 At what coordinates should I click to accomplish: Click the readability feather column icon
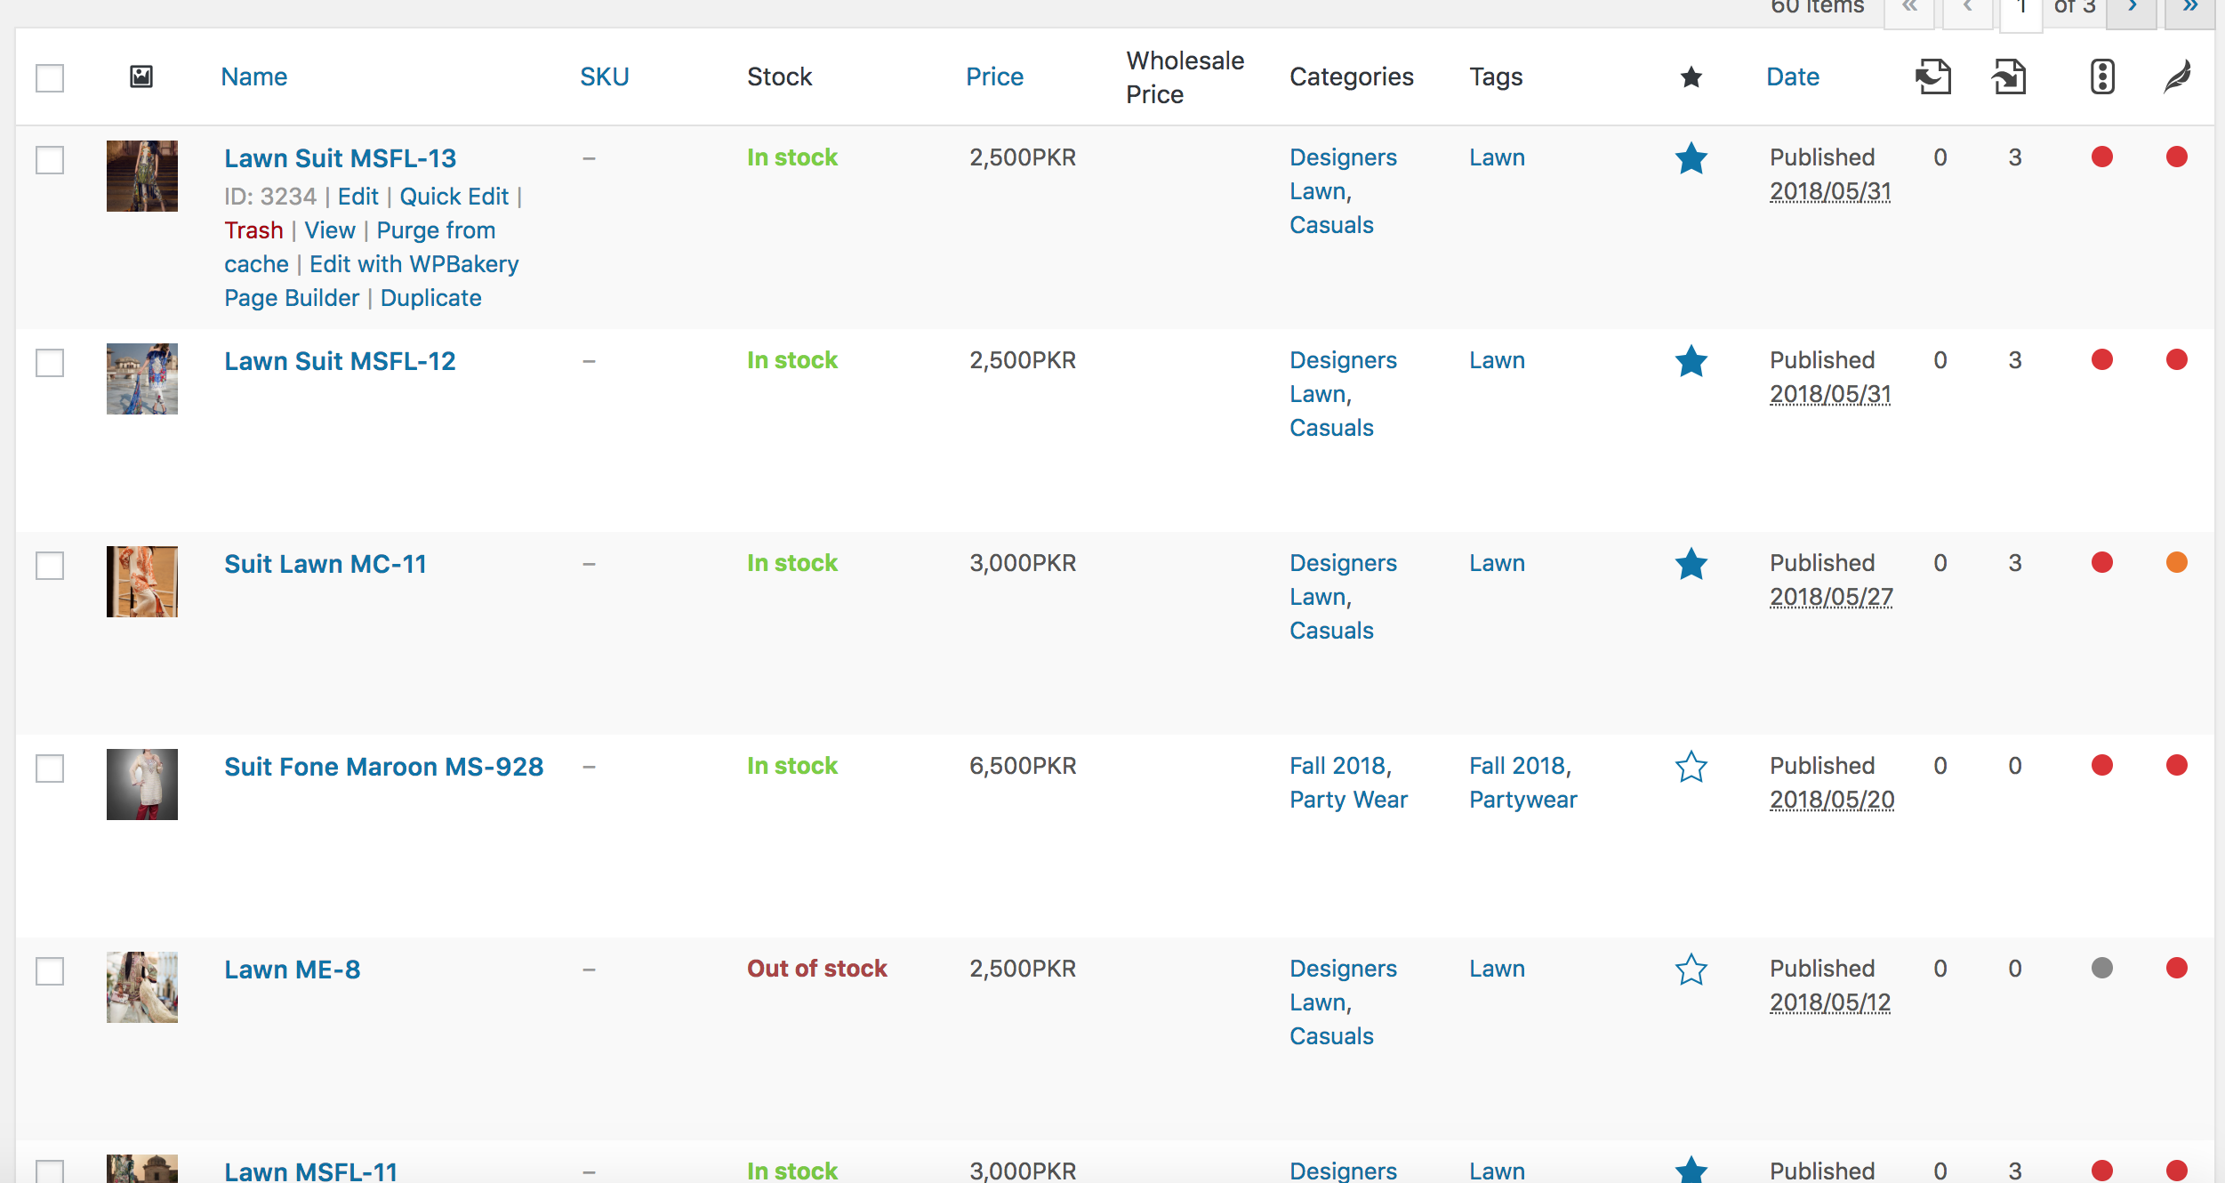(x=2176, y=77)
